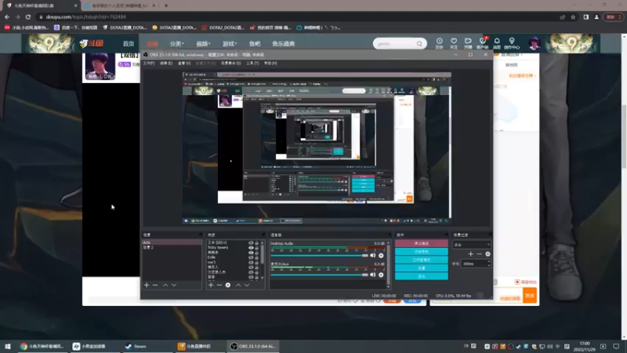This screenshot has width=627, height=353.
Task: Add a new source with Sources plus icon
Action: click(x=211, y=285)
